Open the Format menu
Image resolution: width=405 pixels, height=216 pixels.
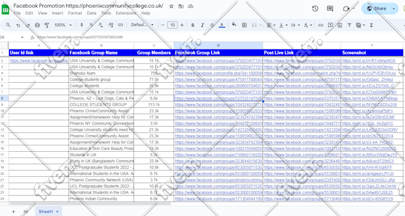pos(75,13)
